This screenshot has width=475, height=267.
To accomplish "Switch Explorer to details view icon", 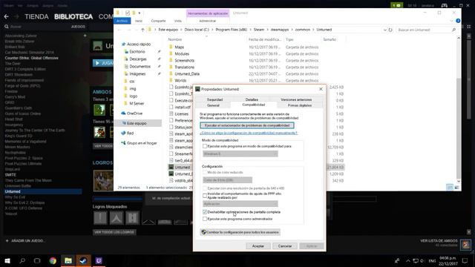I will (x=450, y=188).
